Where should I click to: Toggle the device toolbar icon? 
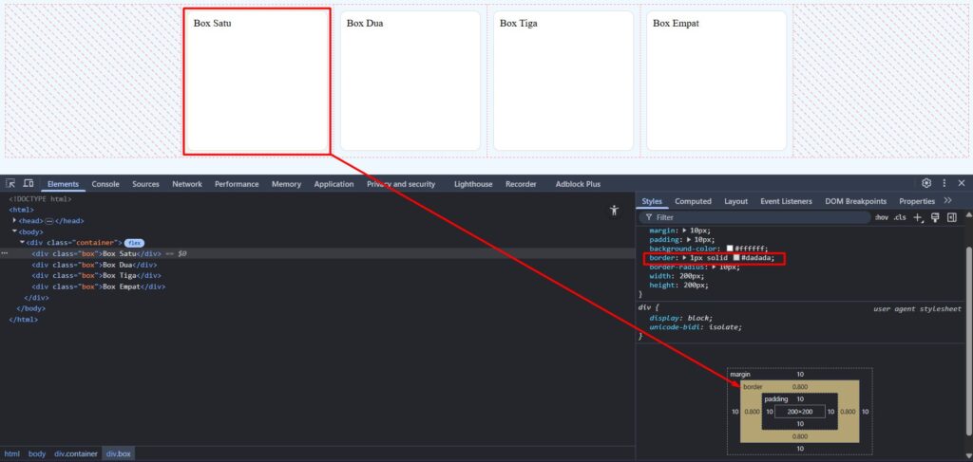[x=29, y=184]
